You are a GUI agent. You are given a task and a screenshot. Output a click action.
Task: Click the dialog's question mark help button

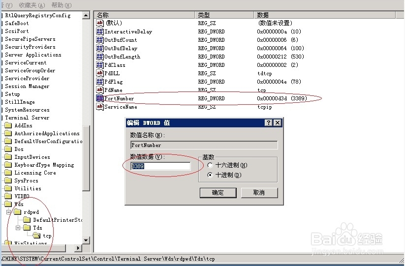pyautogui.click(x=269, y=123)
